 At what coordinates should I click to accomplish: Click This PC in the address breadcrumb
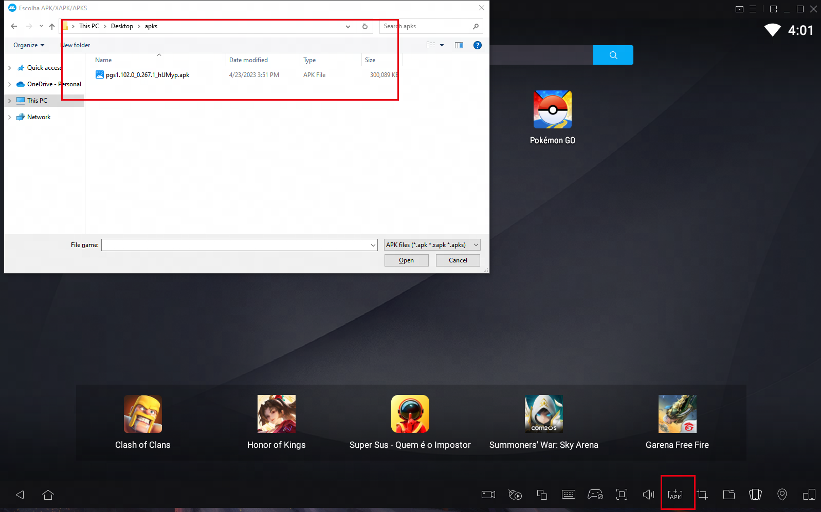tap(89, 26)
